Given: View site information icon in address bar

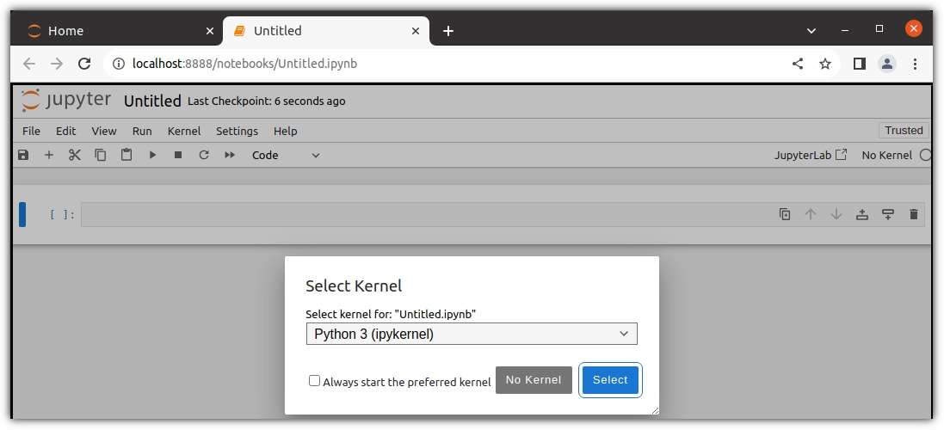Looking at the screenshot, I should [120, 64].
